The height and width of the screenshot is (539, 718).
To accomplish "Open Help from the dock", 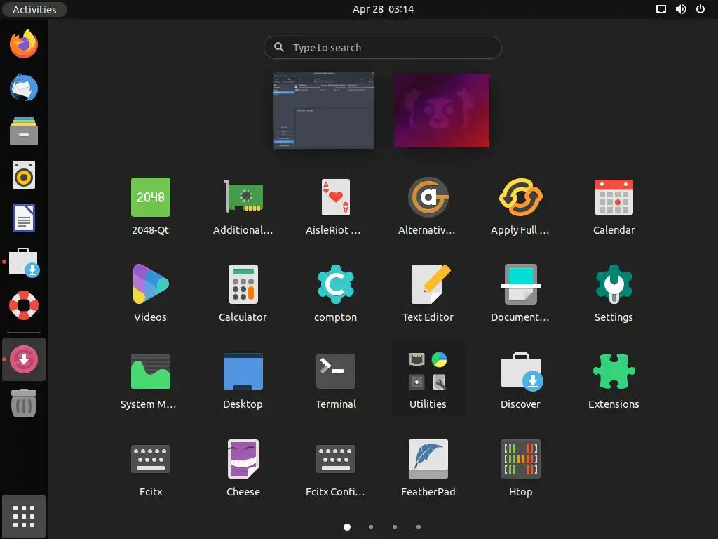I will (x=24, y=305).
